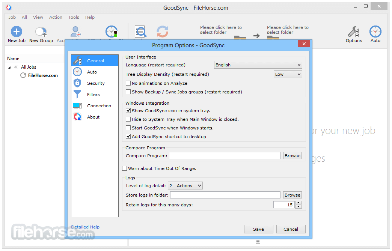The image size is (392, 251).
Task: Click the small log icon at the window bottom
Action: pyautogui.click(x=258, y=242)
